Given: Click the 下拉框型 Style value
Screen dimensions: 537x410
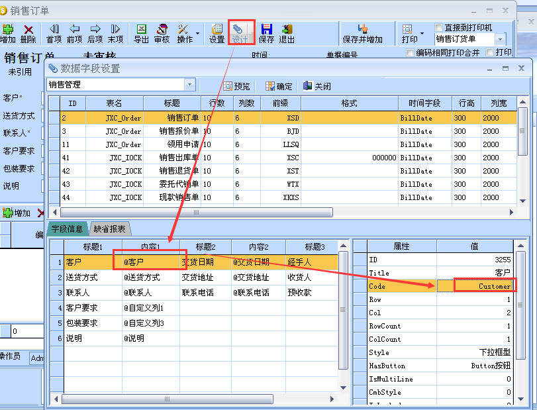Looking at the screenshot, I should pyautogui.click(x=475, y=352).
